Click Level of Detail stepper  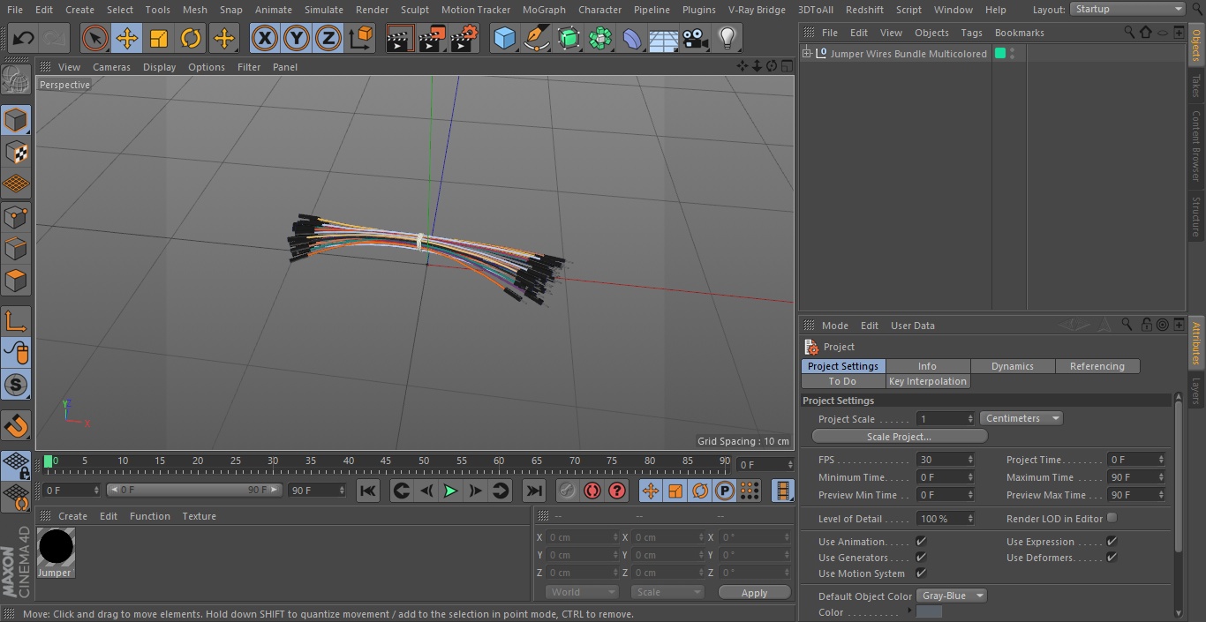[970, 519]
